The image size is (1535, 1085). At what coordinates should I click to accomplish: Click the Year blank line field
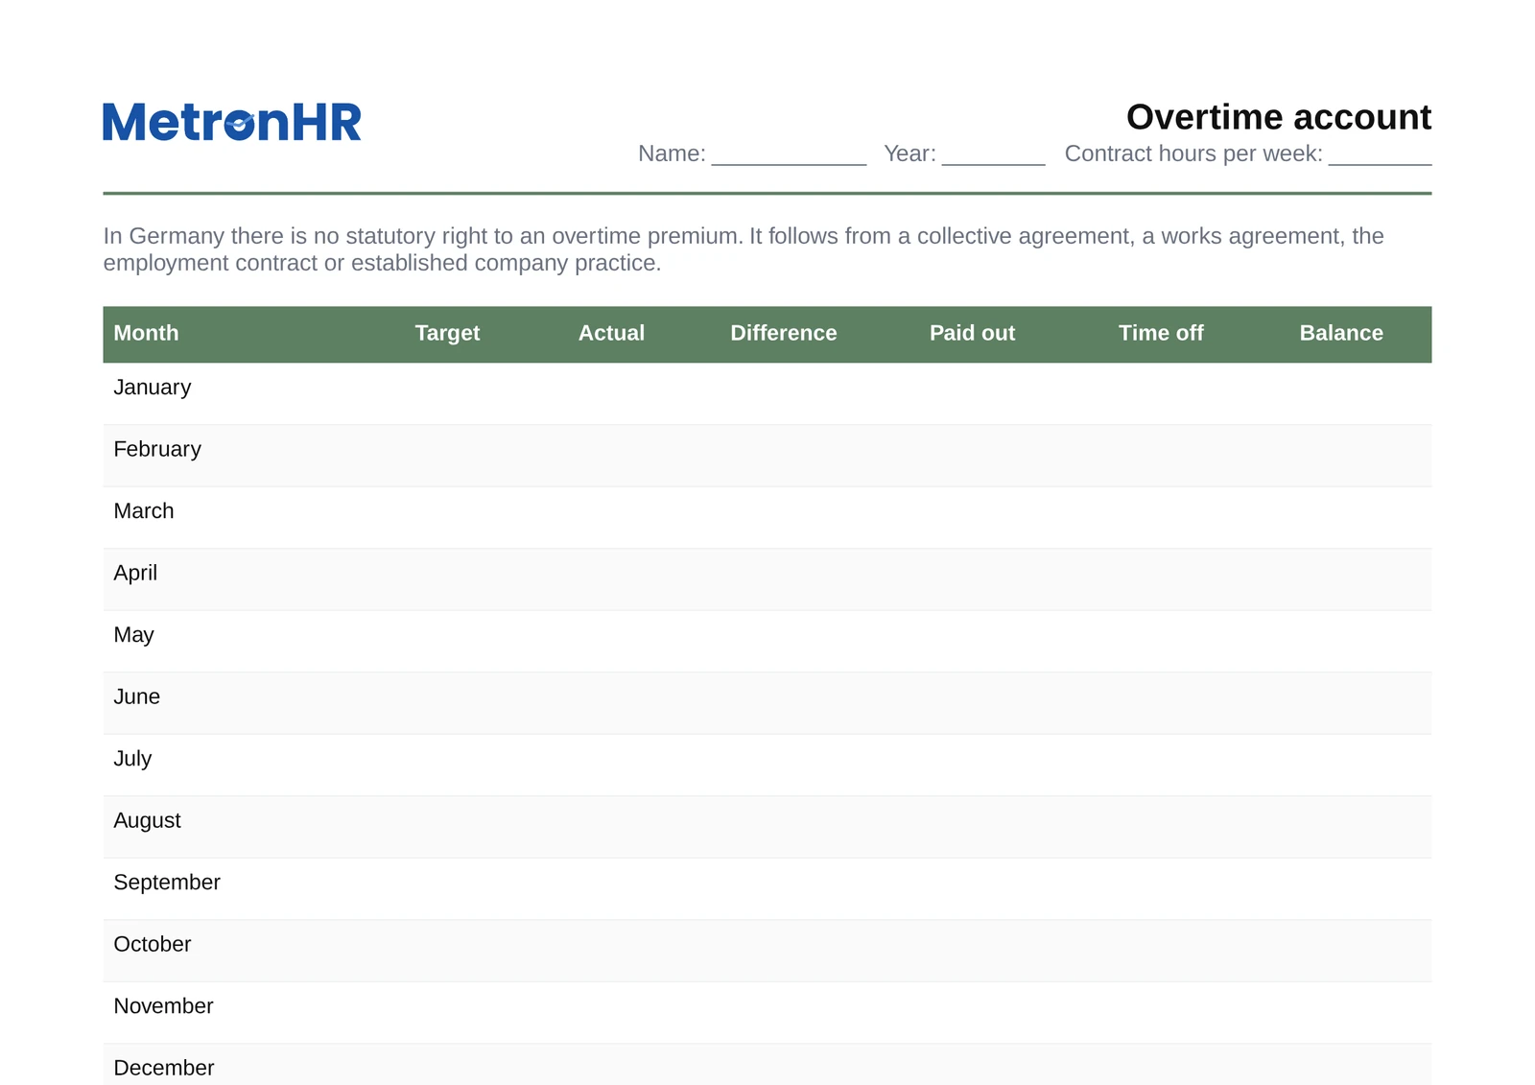pyautogui.click(x=993, y=155)
